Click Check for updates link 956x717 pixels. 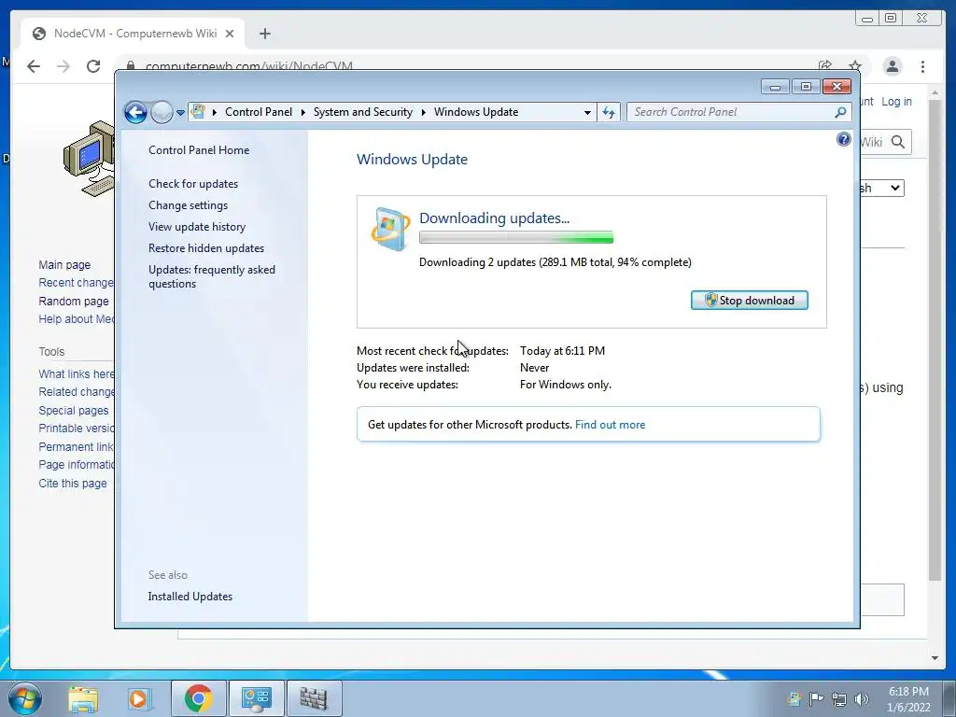[x=193, y=184]
